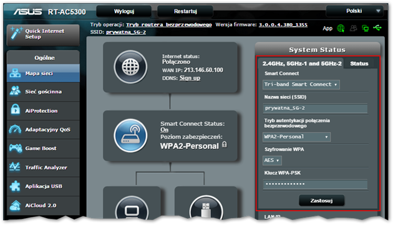Screen dimensions: 393x225
Task: Click the Game Boost gamepad icon
Action: [x=16, y=148]
